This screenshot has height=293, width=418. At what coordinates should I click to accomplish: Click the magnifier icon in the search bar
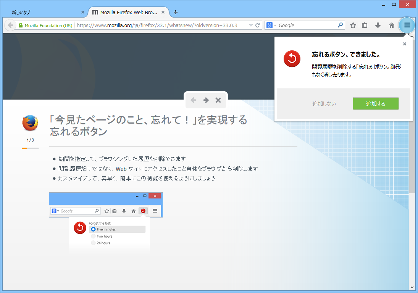coord(339,25)
